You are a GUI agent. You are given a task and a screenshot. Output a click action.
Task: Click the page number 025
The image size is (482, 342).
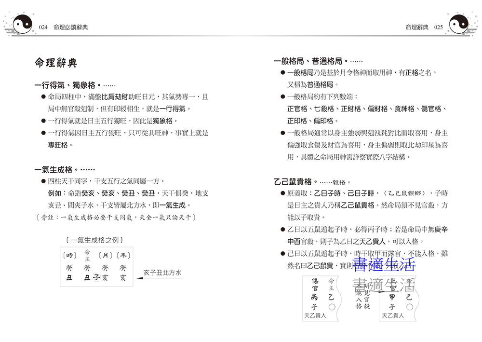click(x=438, y=27)
